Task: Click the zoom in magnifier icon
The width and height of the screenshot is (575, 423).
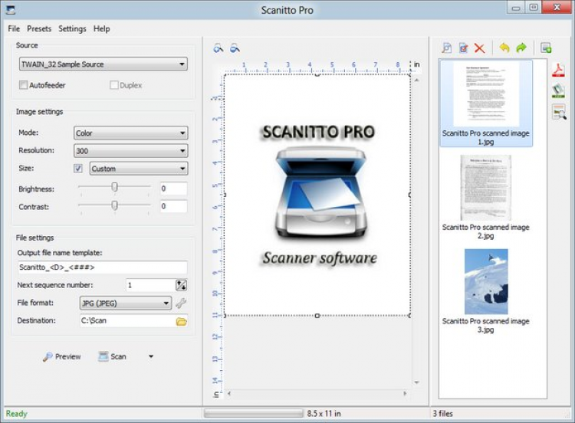Action: (x=219, y=48)
